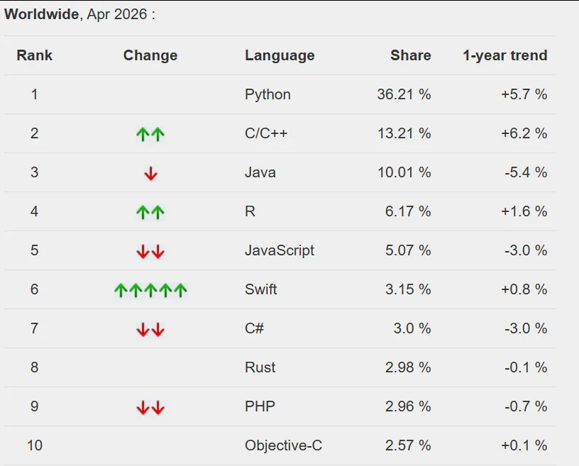Click the Language column header
This screenshot has width=579, height=466.
(280, 55)
